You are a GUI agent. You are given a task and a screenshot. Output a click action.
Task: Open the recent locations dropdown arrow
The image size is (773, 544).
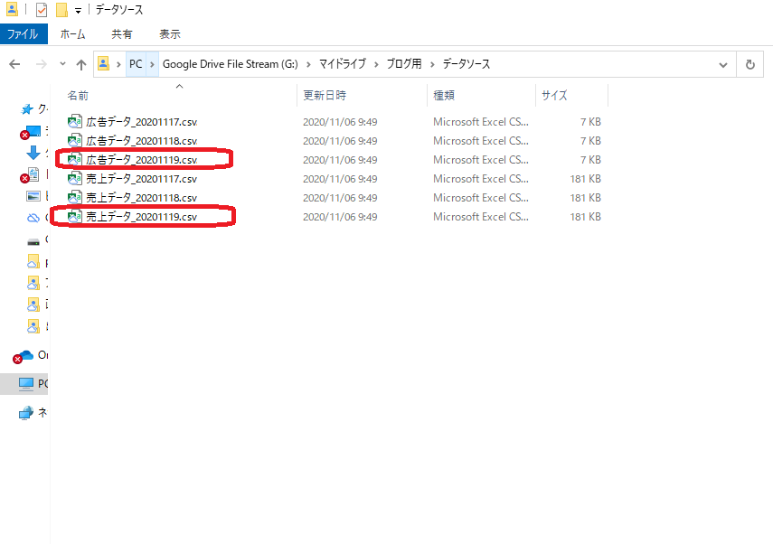click(61, 65)
